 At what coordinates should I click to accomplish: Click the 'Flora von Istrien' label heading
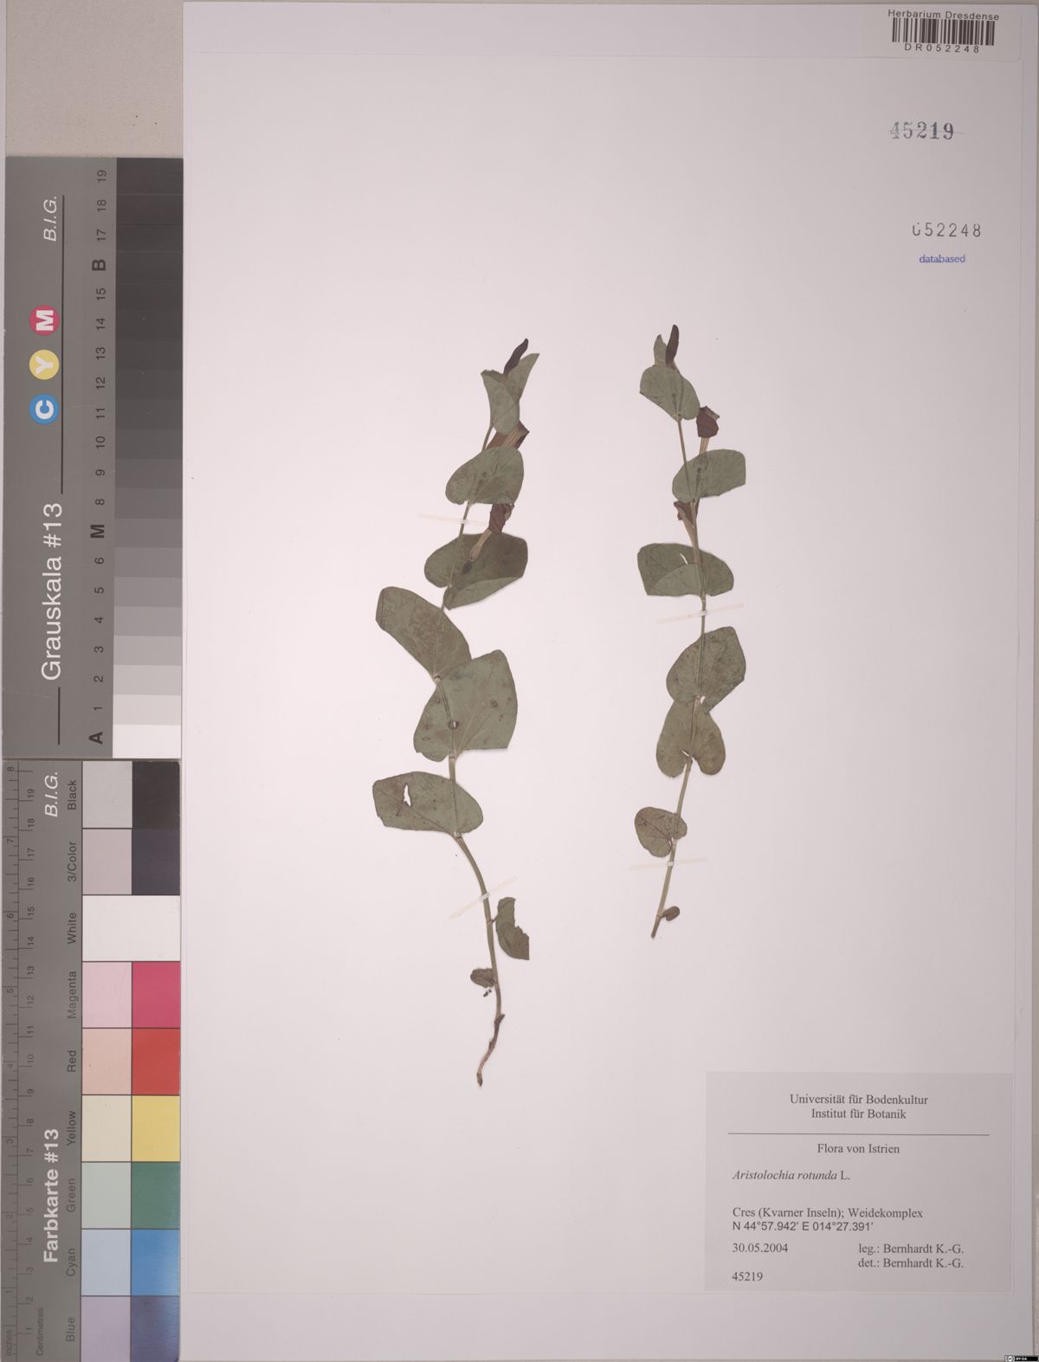[858, 1149]
